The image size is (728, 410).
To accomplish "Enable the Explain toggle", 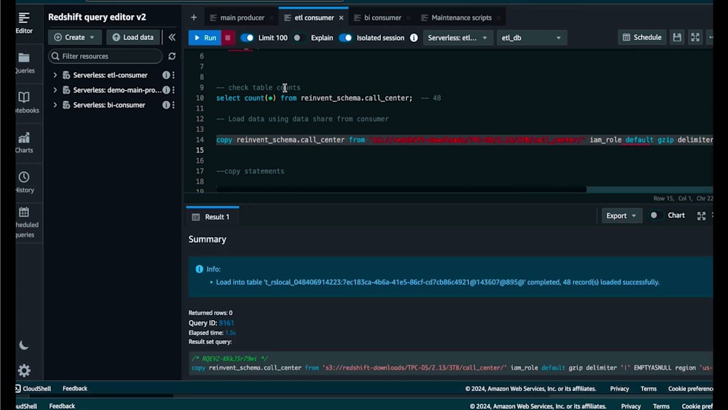I will coord(299,38).
